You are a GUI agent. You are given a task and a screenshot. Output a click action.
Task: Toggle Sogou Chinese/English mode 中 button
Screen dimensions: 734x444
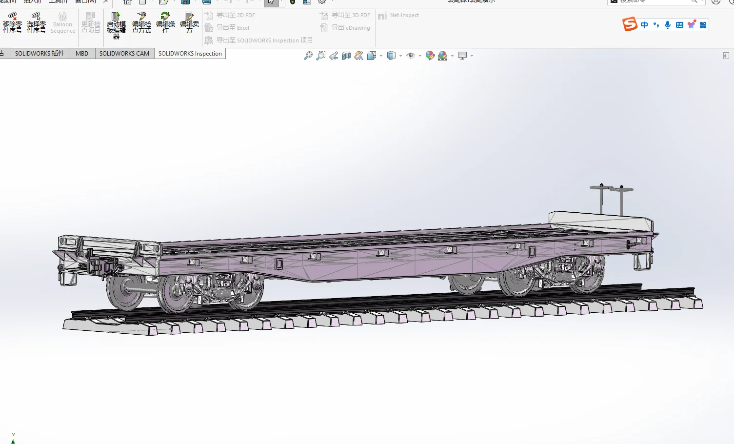pos(645,25)
